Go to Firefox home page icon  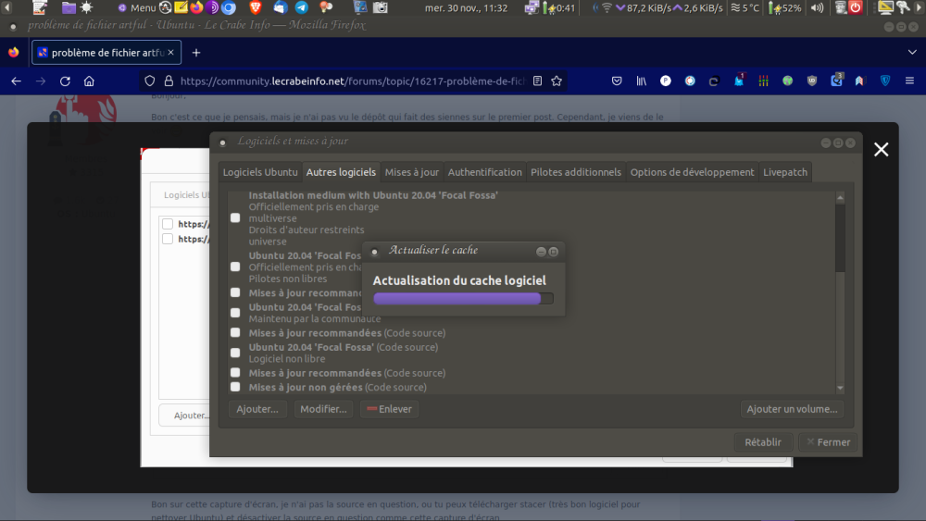click(89, 81)
